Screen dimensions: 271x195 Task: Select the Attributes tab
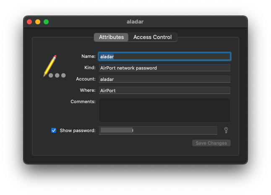coord(111,37)
